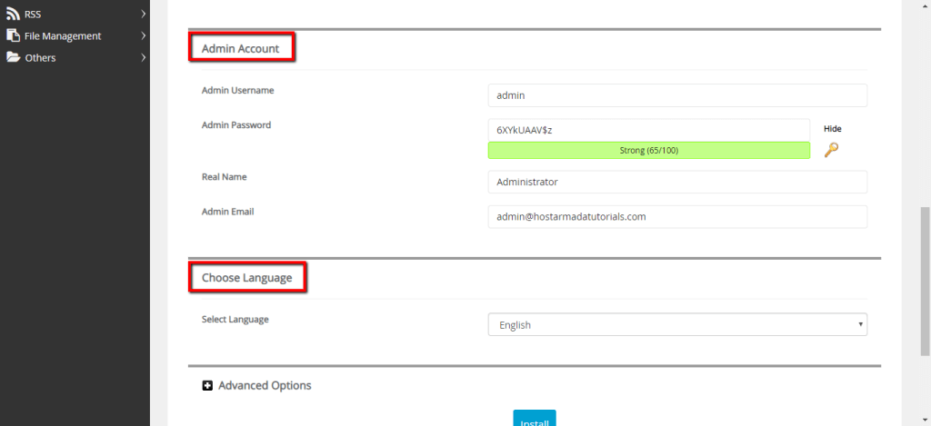Open File Management sidebar menu item
The height and width of the screenshot is (426, 931).
75,35
